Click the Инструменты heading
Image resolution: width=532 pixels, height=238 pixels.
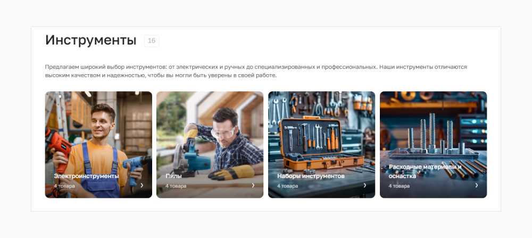point(90,40)
